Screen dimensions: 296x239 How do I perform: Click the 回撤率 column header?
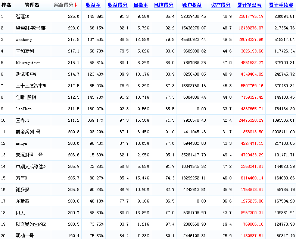(141, 5)
